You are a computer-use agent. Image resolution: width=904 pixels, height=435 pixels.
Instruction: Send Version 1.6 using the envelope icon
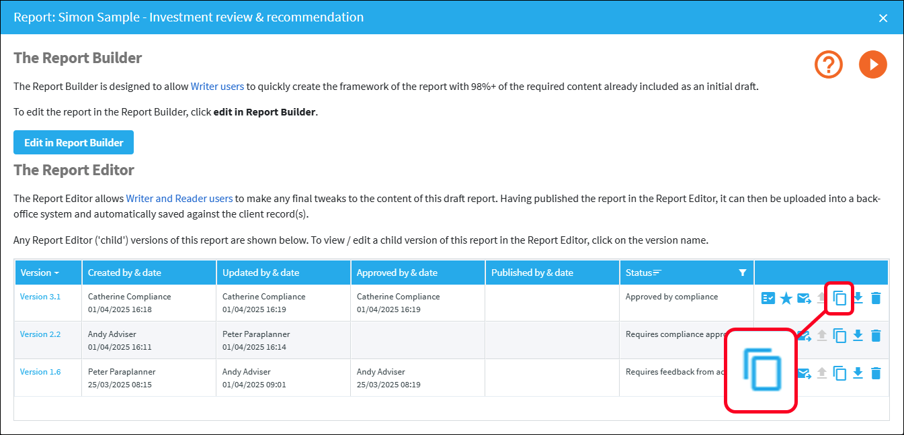click(805, 373)
